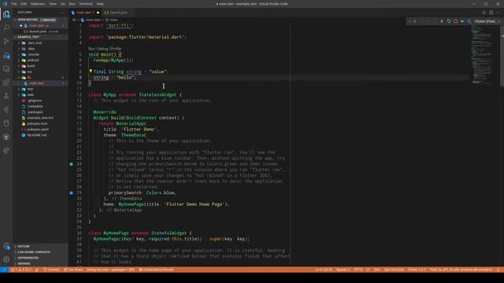Open the Extensions view

(x=6, y=83)
